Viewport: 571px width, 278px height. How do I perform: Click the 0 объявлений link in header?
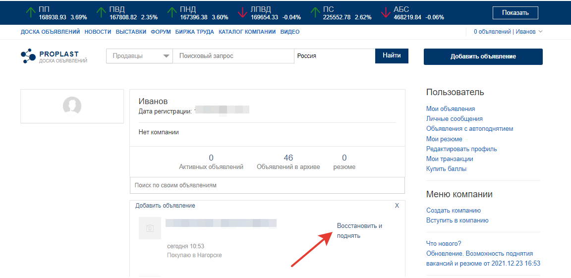click(492, 32)
